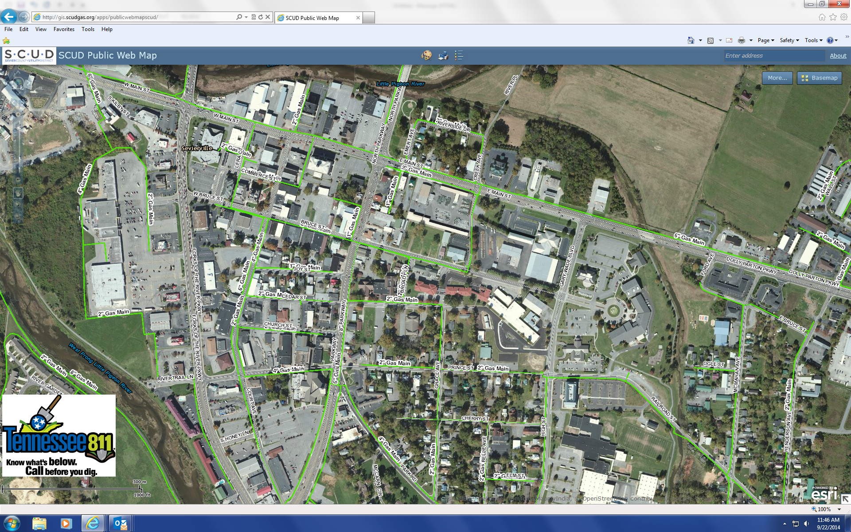Open the Basemap switcher

(x=819, y=78)
